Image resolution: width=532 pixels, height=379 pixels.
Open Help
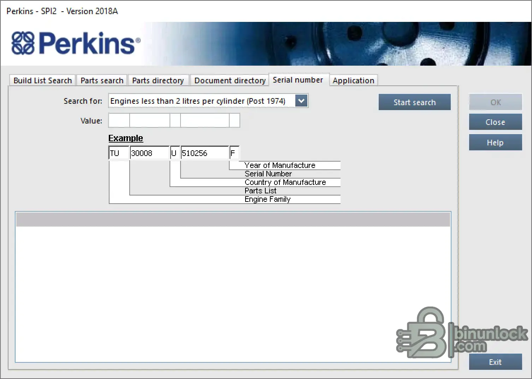tap(496, 143)
